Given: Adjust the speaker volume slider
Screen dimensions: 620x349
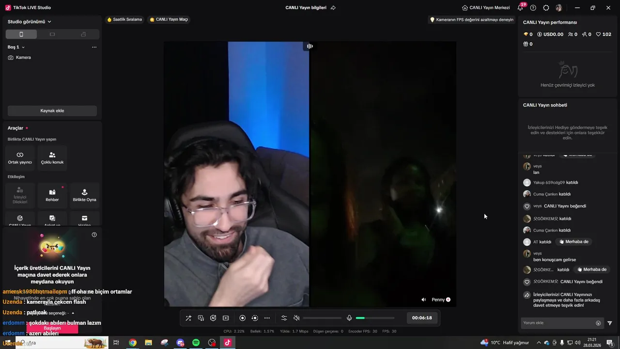Looking at the screenshot, I should coord(322,318).
